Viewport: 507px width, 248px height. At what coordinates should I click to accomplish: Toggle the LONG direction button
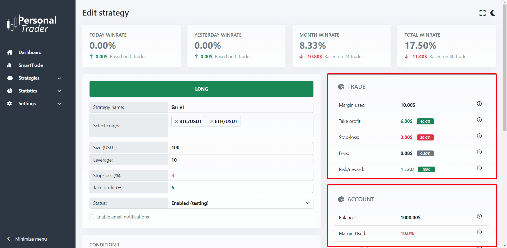pos(201,89)
